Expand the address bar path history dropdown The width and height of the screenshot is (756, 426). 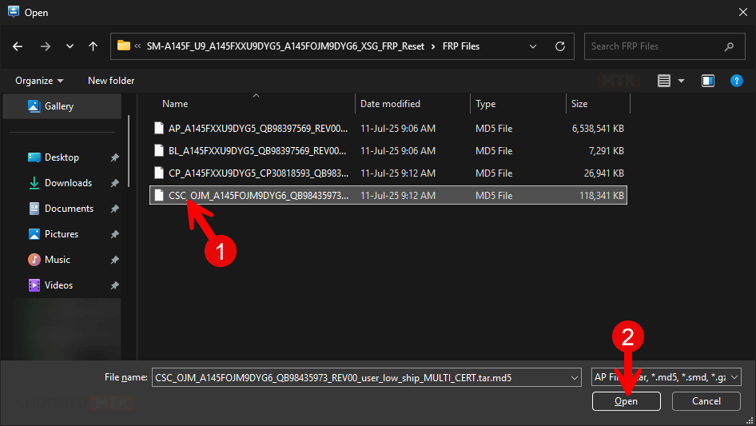533,46
